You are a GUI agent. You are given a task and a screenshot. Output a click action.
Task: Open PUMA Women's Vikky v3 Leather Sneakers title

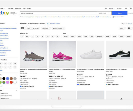[x=91, y=70]
